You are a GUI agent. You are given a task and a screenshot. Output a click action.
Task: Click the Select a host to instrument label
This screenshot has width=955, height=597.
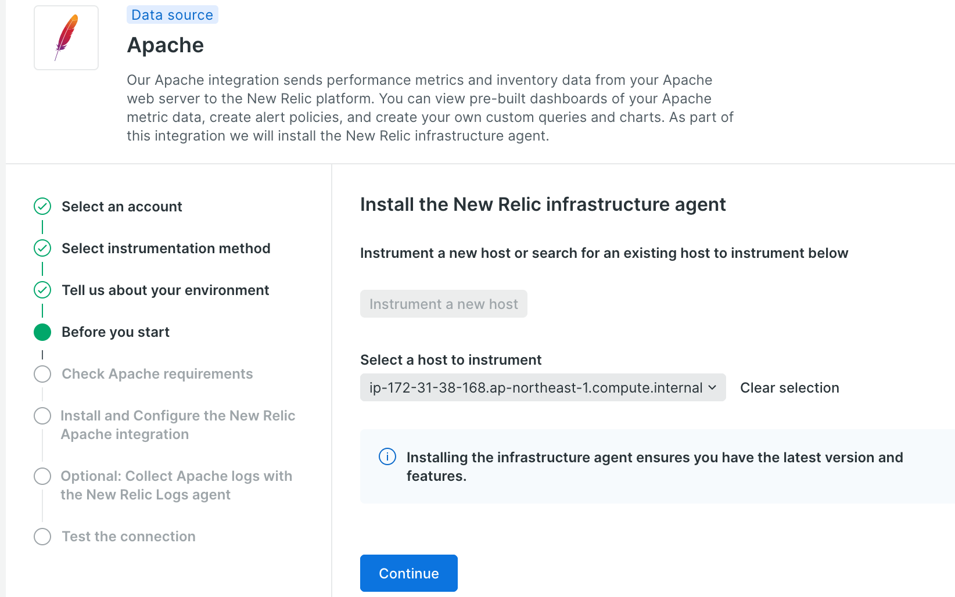[x=451, y=359]
